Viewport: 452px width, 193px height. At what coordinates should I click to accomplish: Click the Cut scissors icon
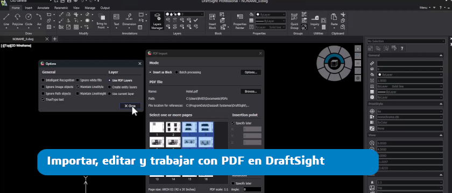coord(343,14)
